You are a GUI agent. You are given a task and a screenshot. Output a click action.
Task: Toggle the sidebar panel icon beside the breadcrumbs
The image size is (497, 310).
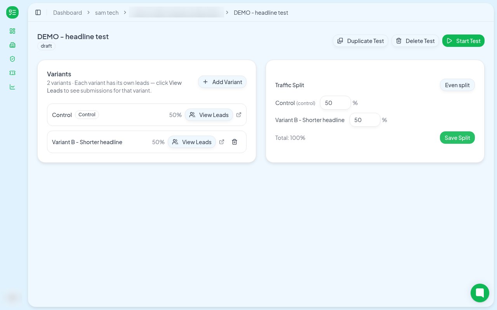pyautogui.click(x=38, y=12)
